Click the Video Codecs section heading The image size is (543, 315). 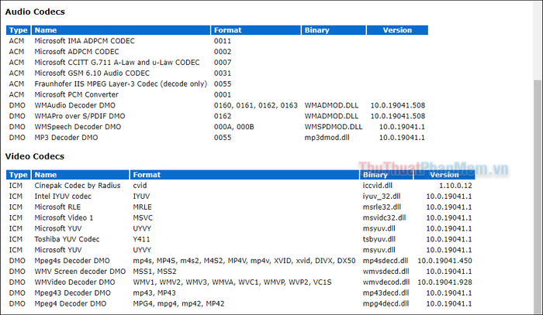pos(35,156)
